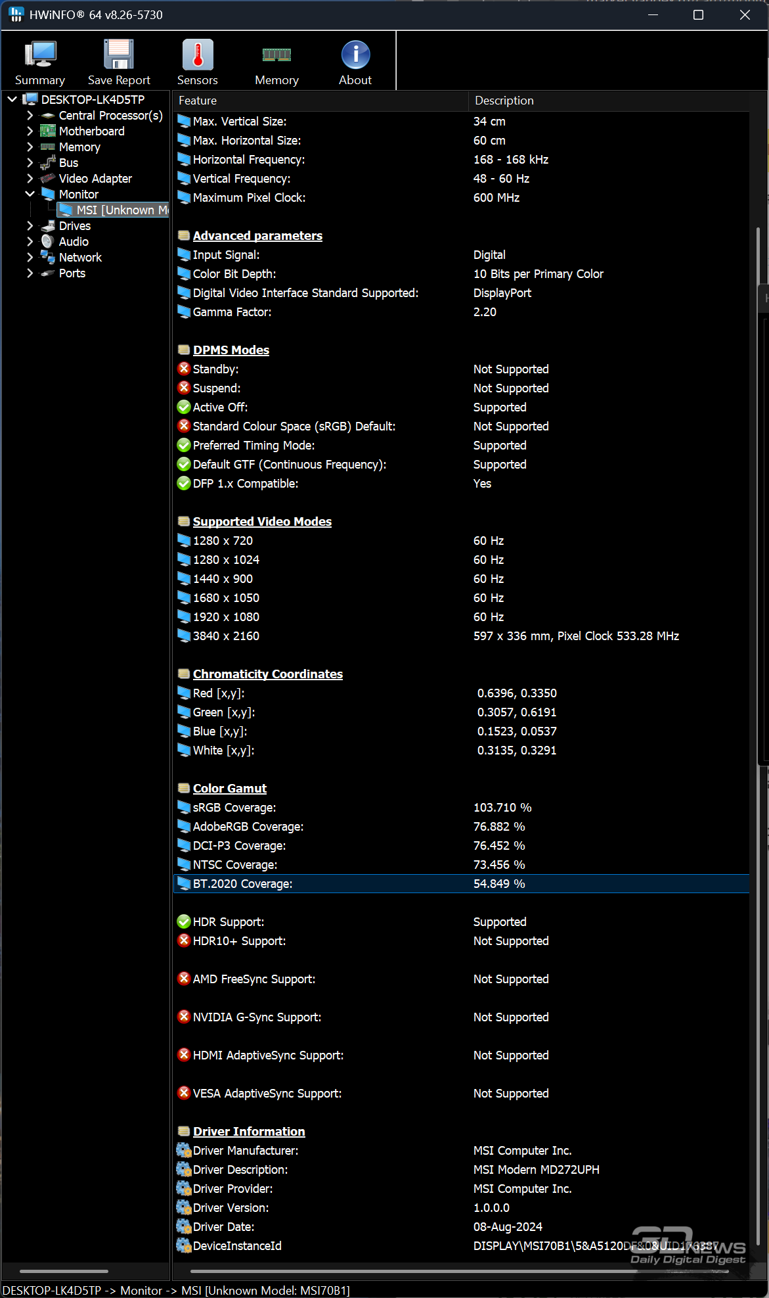Open the Memory module toolbar icon

276,55
